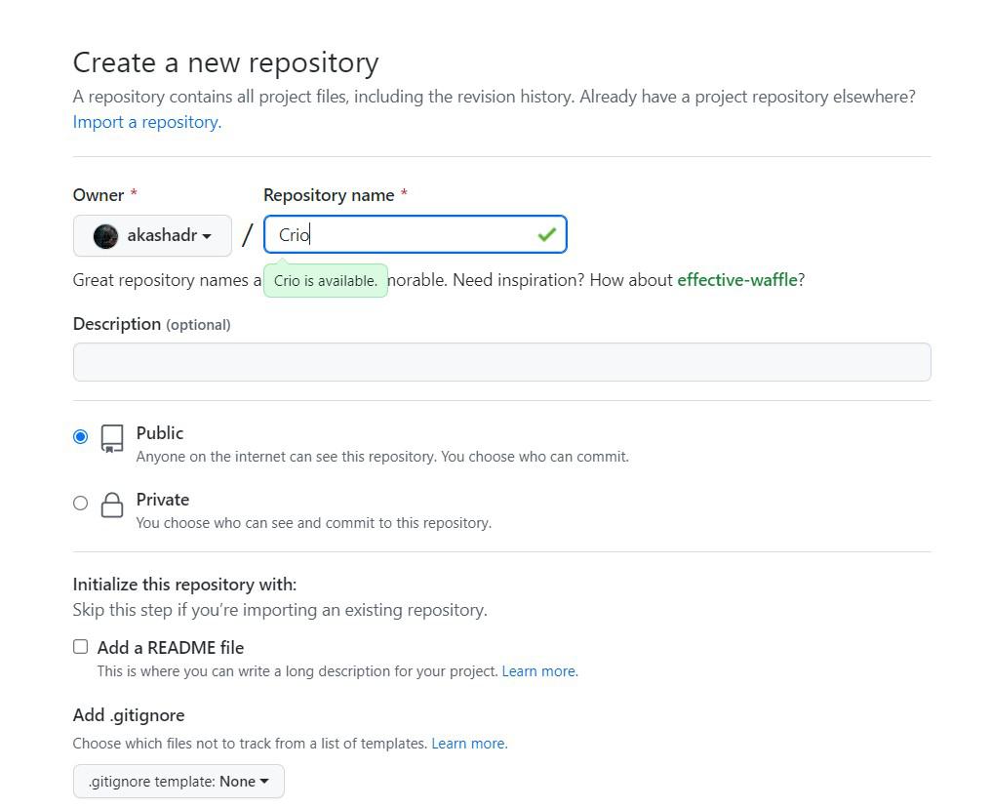This screenshot has width=991, height=808.
Task: Click the 'Description (optional)' label
Action: (151, 324)
